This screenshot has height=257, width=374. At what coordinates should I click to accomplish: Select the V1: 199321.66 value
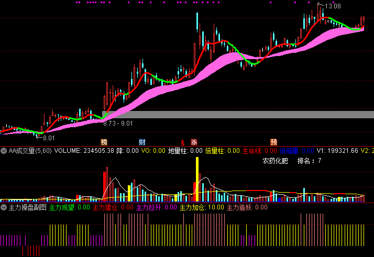[337, 151]
